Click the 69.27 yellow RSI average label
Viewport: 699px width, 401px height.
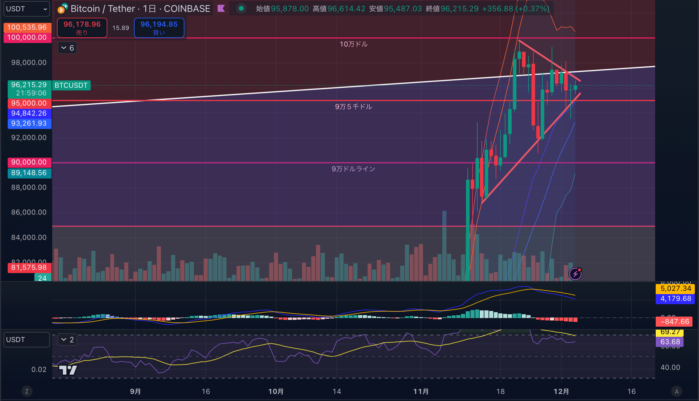coord(670,333)
